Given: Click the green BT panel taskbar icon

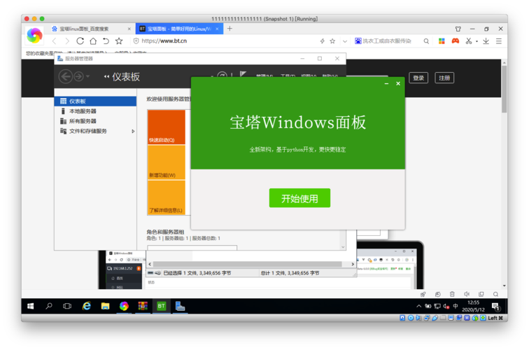Looking at the screenshot, I should coord(161,306).
